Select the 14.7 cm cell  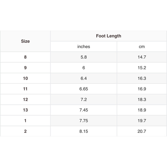pos(142,57)
